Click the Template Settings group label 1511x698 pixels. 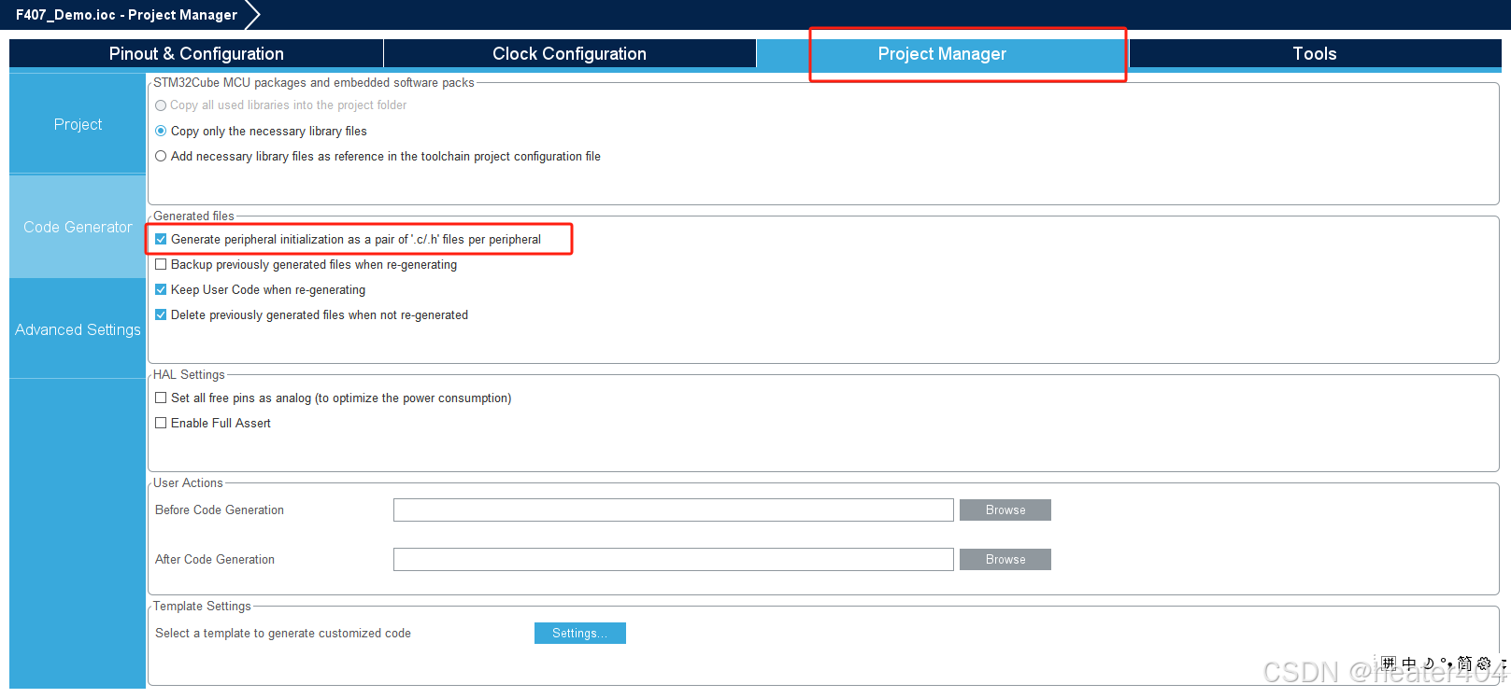[x=202, y=607]
